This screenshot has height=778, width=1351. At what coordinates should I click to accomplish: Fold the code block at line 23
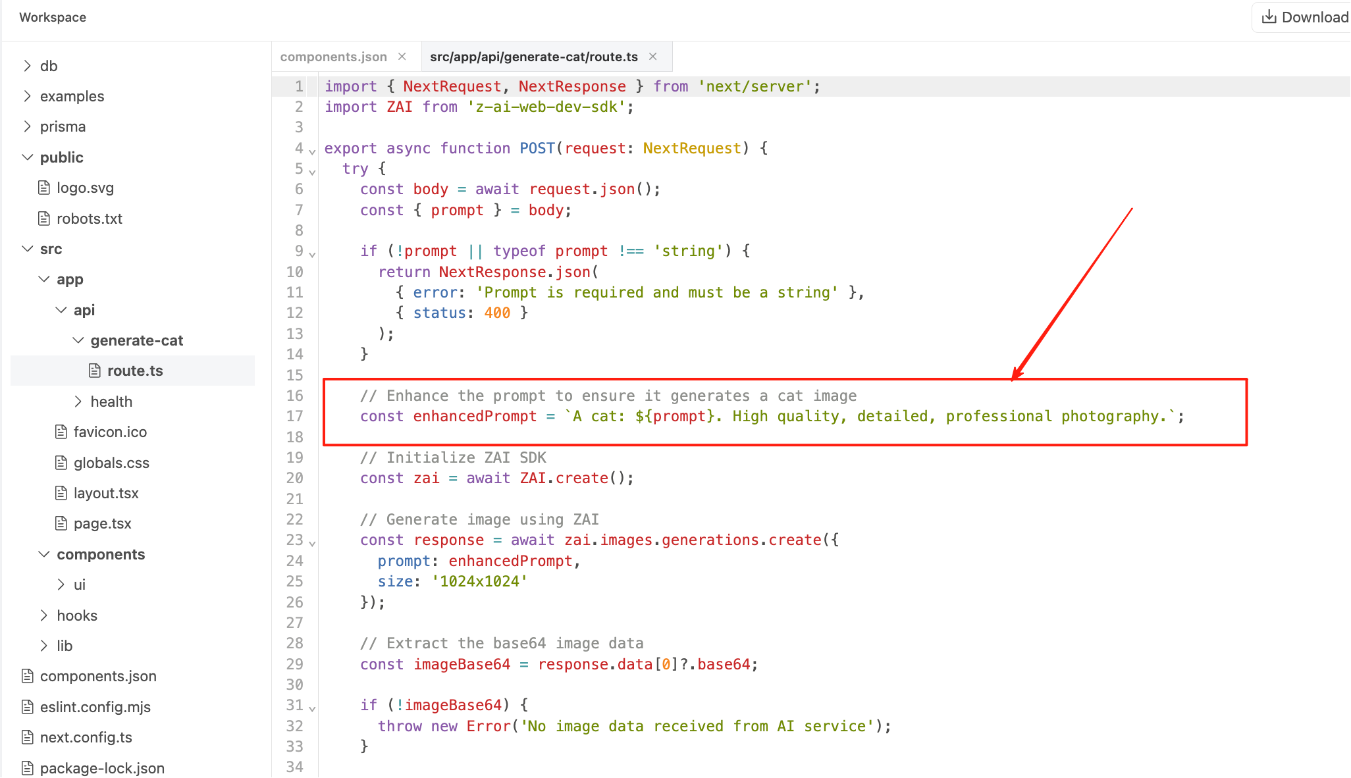point(312,543)
